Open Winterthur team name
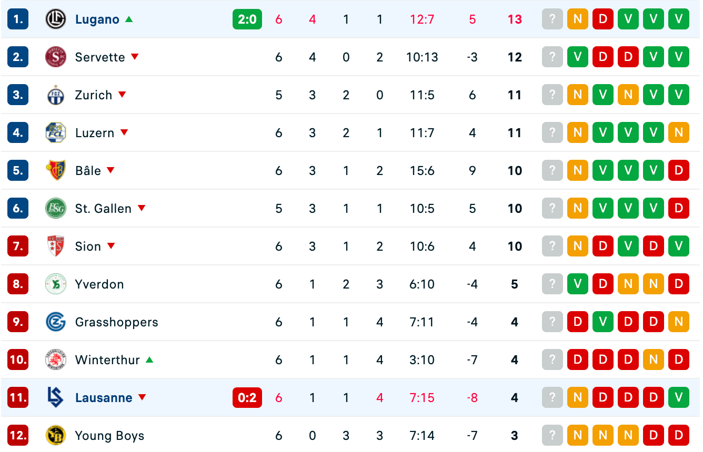703x452 pixels. tap(108, 360)
